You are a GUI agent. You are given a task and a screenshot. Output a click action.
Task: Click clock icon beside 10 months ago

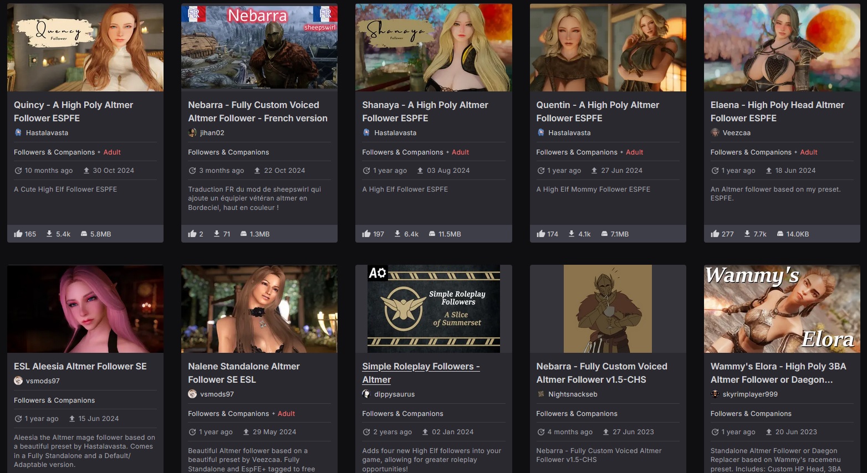coord(18,171)
